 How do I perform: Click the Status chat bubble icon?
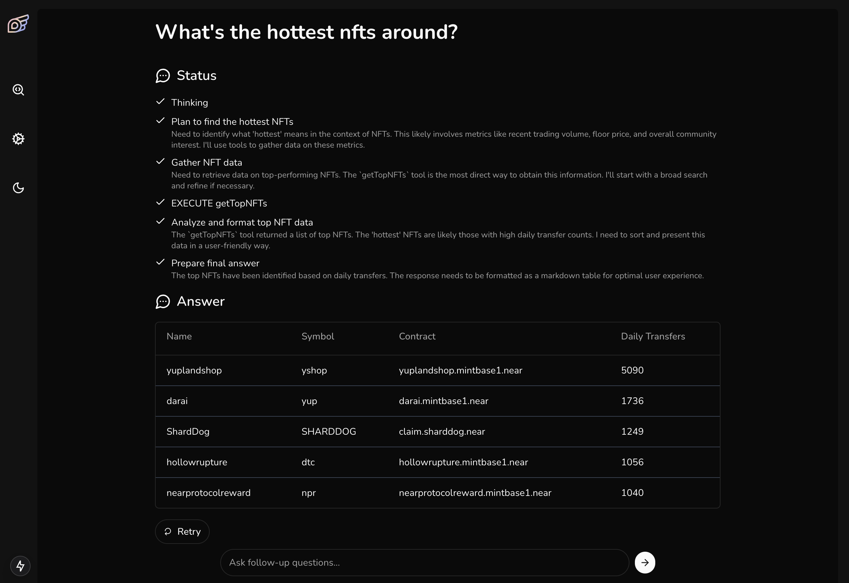[162, 76]
